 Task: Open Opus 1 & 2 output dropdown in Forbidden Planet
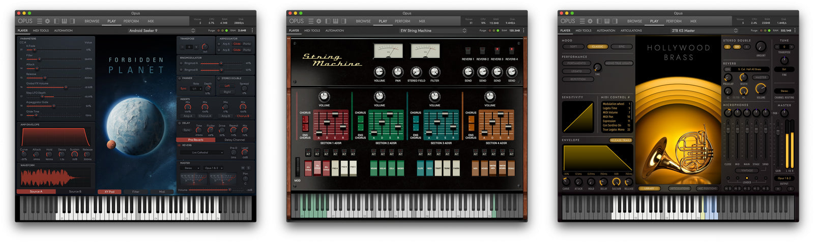pyautogui.click(x=213, y=168)
